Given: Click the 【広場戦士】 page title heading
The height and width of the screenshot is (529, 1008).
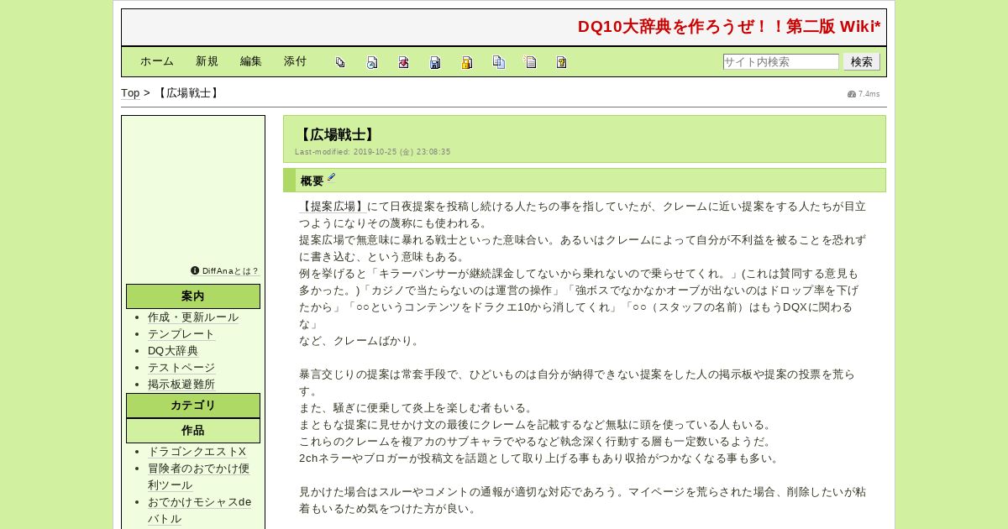Looking at the screenshot, I should point(336,134).
